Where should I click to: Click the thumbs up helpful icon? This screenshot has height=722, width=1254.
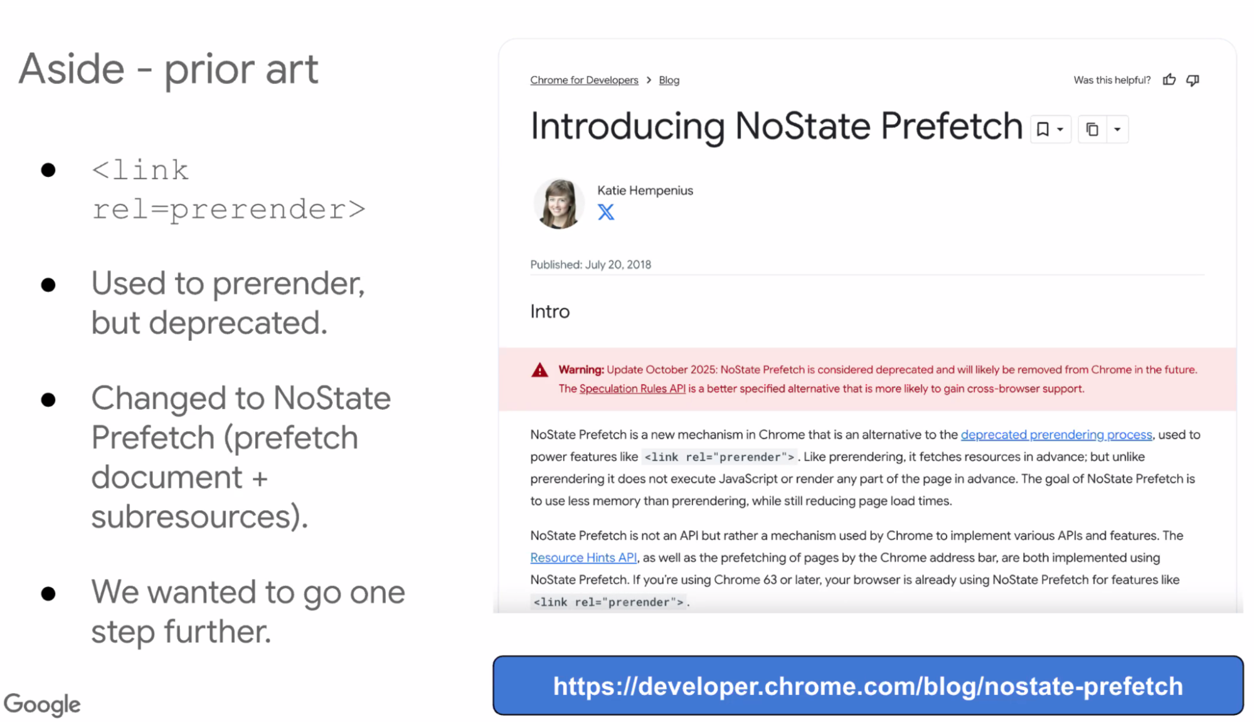[x=1169, y=80]
